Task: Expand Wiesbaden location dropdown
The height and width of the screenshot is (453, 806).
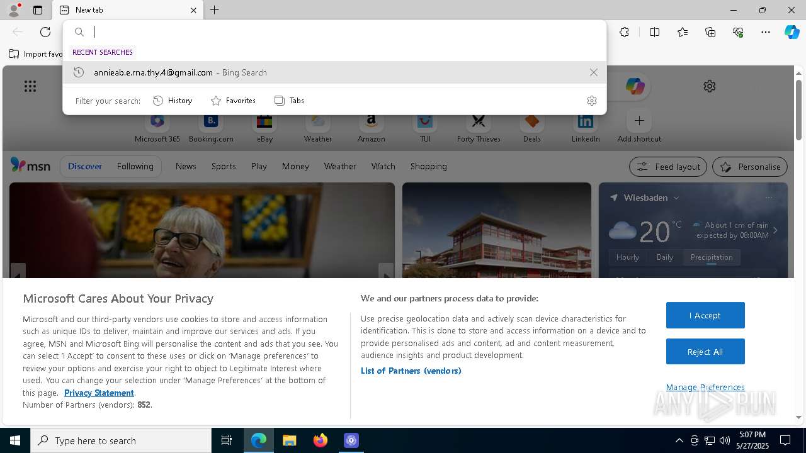Action: point(676,198)
